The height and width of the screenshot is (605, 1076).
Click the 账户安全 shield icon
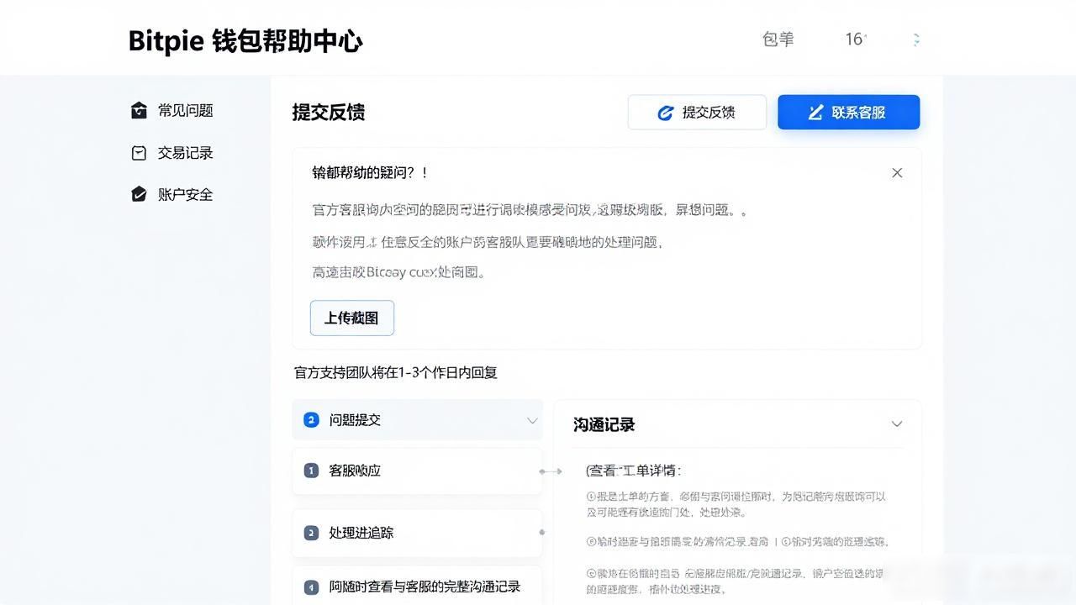pyautogui.click(x=140, y=194)
